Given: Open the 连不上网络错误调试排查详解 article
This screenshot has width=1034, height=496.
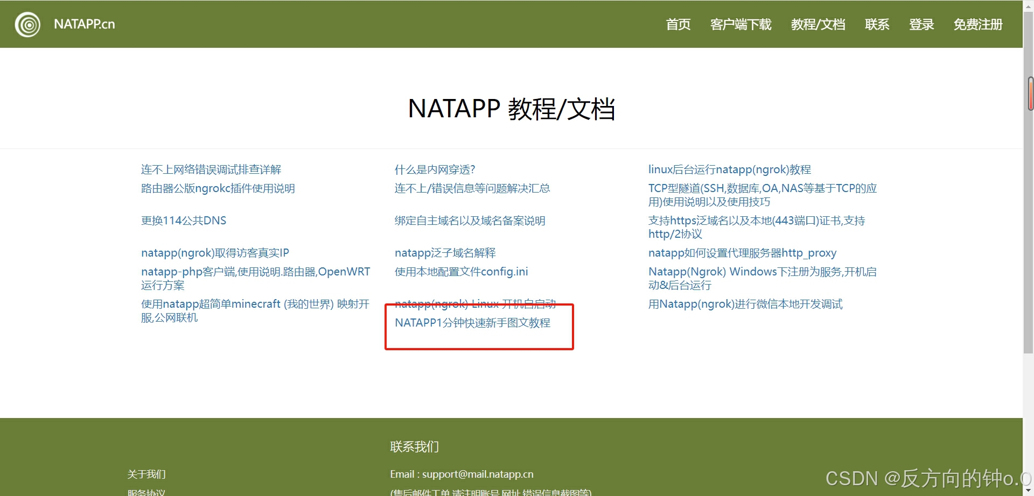Looking at the screenshot, I should click(x=211, y=169).
